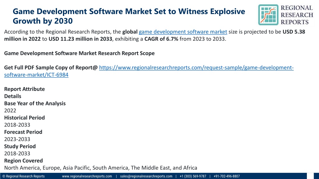
Task: Click the copyright Regional Research Reports footer
Action: 23,176
